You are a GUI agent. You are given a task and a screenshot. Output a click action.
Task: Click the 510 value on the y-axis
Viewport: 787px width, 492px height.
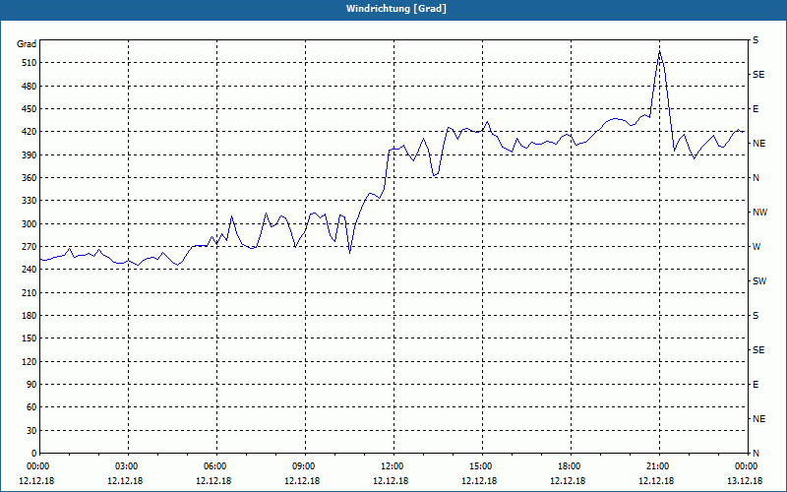(x=30, y=63)
